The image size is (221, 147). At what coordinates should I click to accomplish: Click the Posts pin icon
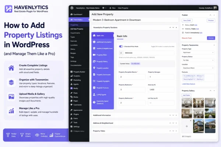(x=71, y=93)
